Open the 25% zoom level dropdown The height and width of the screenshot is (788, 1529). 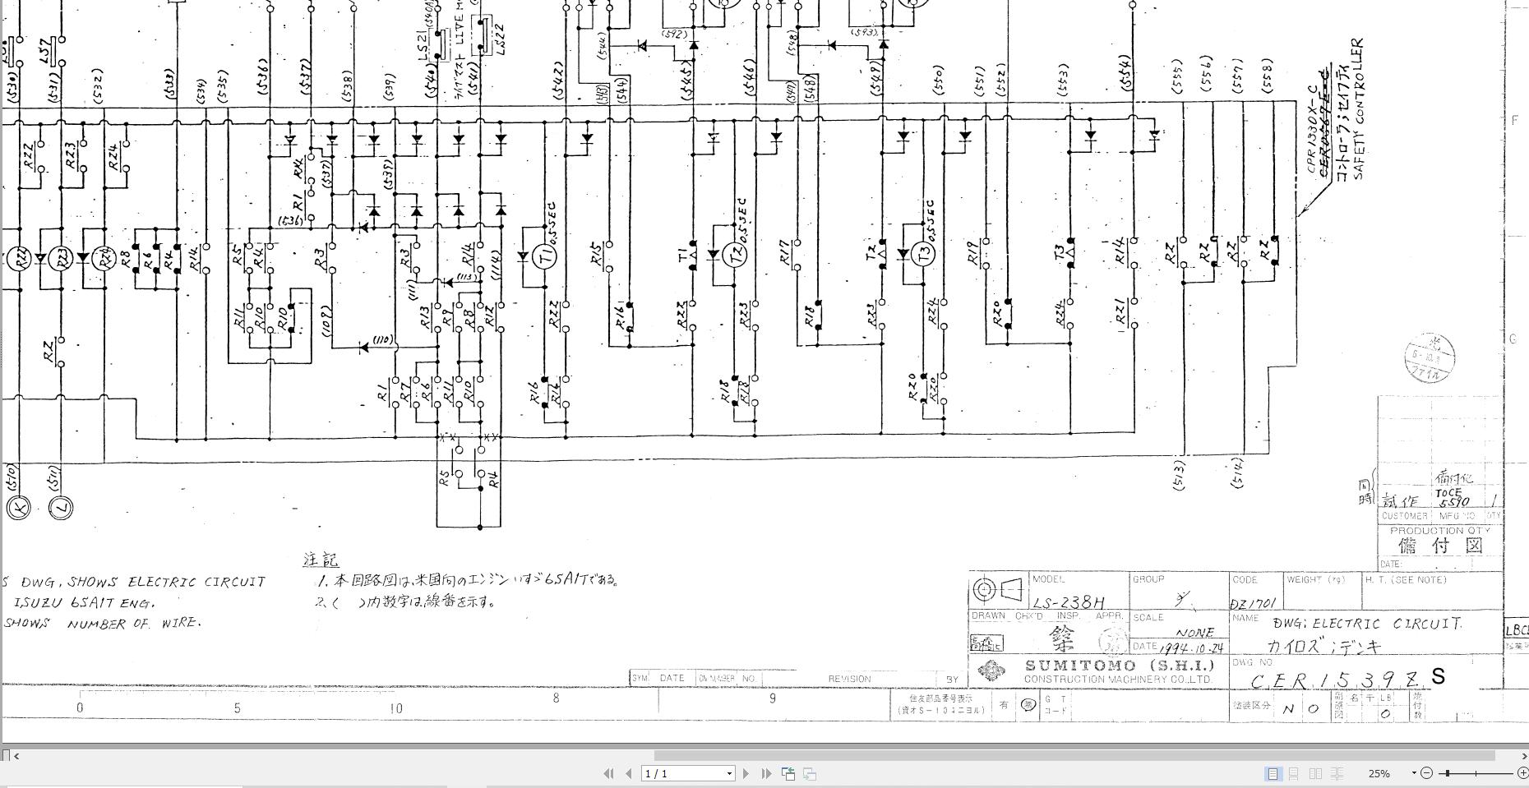point(1414,774)
